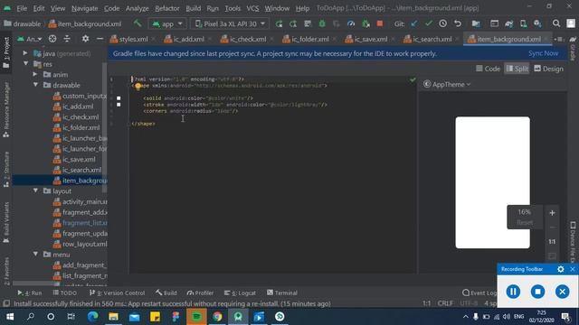Open the Build menu

tap(193, 8)
